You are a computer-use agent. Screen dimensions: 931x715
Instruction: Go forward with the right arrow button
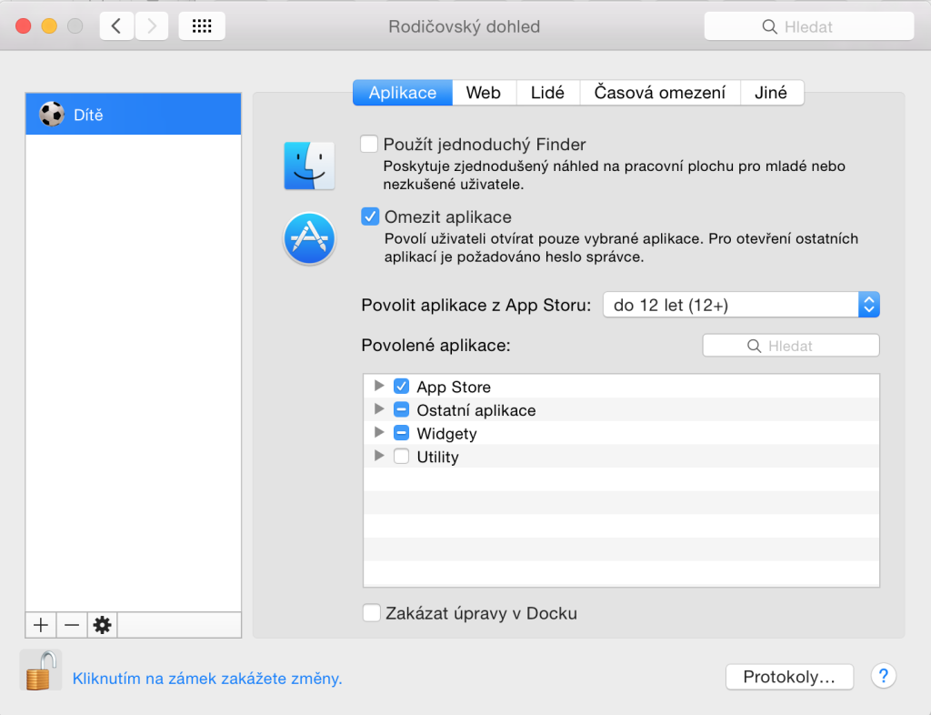click(x=152, y=26)
